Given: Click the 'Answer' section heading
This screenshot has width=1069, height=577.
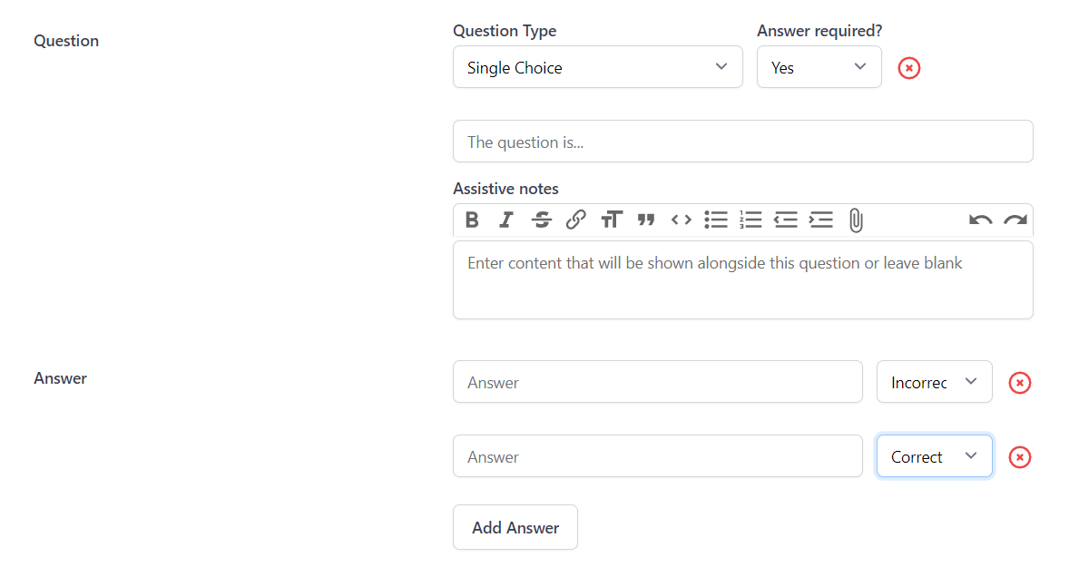Looking at the screenshot, I should 61,378.
